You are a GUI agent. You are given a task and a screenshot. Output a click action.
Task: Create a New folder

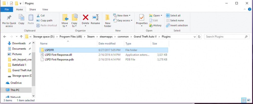point(108,21)
